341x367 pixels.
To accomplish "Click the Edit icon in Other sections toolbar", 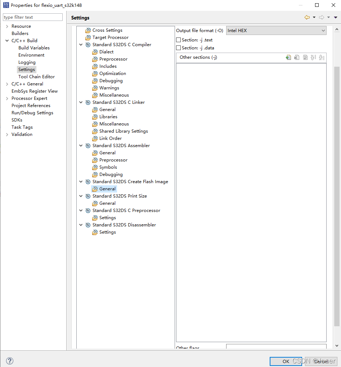I will coord(305,57).
